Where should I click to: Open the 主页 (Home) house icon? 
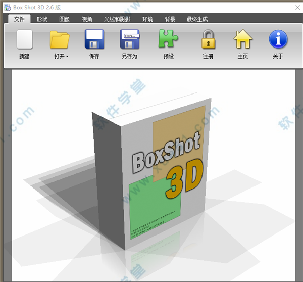pyautogui.click(x=243, y=39)
